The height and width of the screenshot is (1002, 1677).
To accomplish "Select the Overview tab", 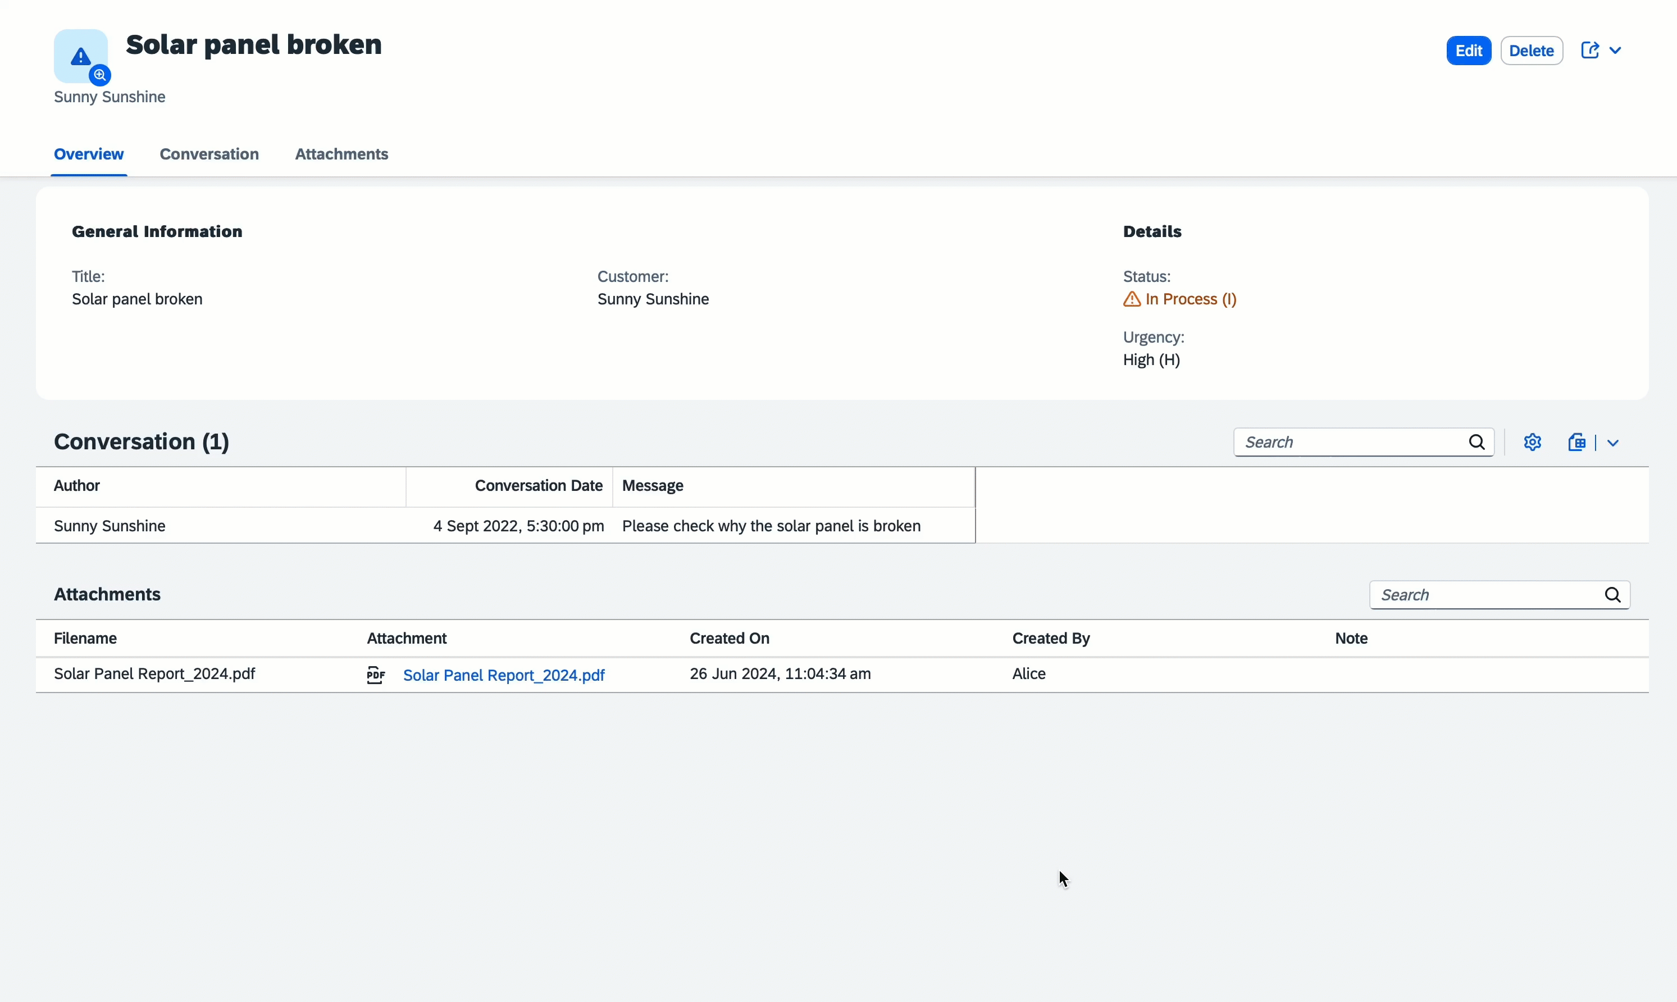I will point(88,154).
